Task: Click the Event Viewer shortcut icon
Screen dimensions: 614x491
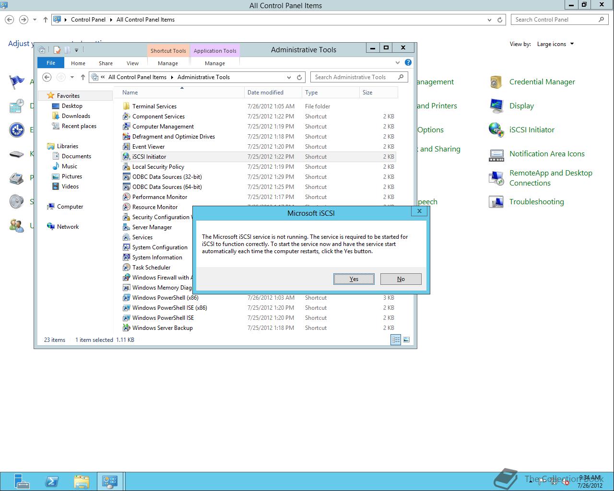Action: [126, 147]
